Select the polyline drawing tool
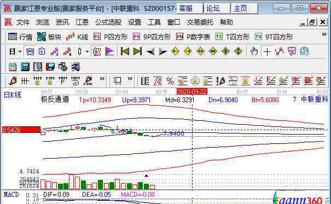Screen dimensions: 331x204 [x=280, y=51]
